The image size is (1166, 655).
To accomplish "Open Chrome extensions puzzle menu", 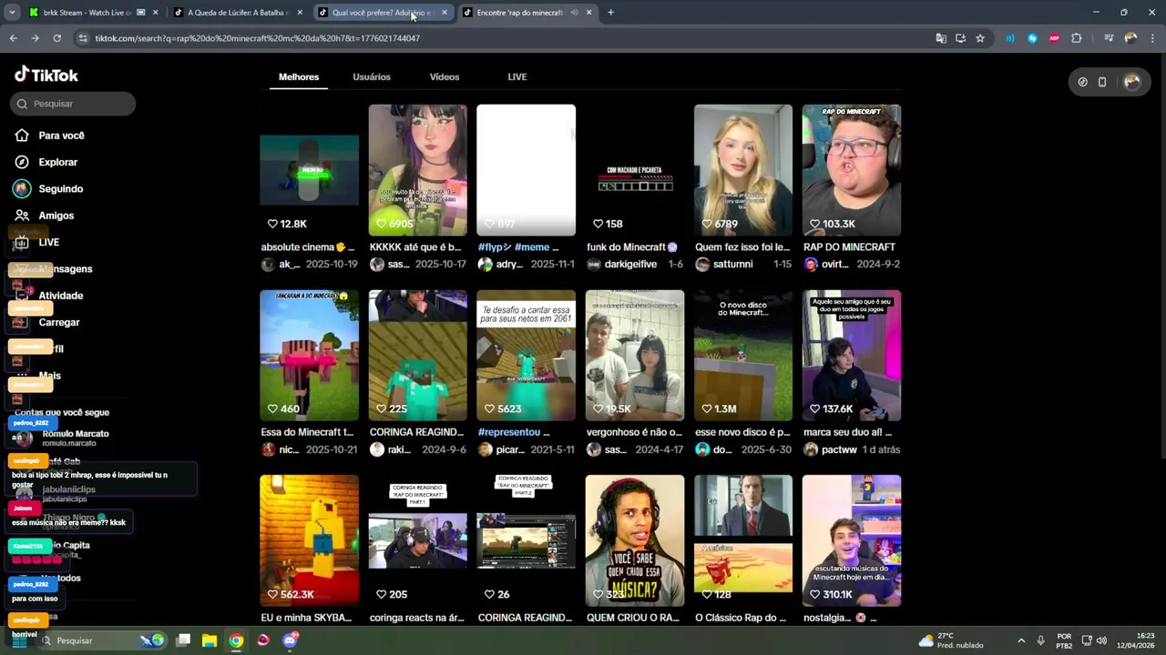I will tap(1077, 38).
